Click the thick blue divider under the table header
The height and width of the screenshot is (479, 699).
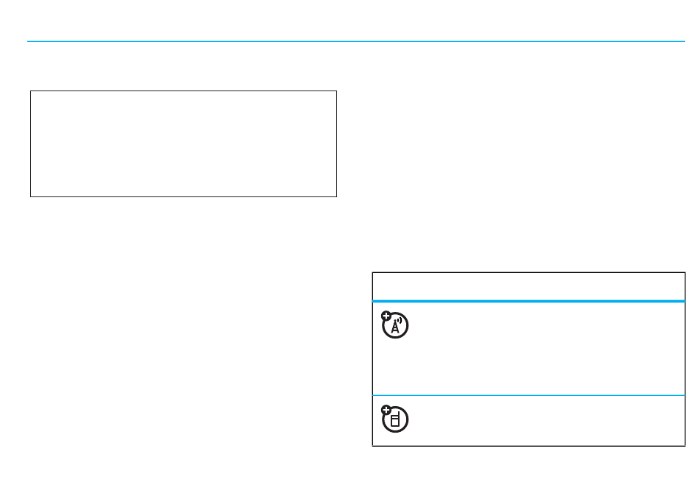click(x=529, y=302)
